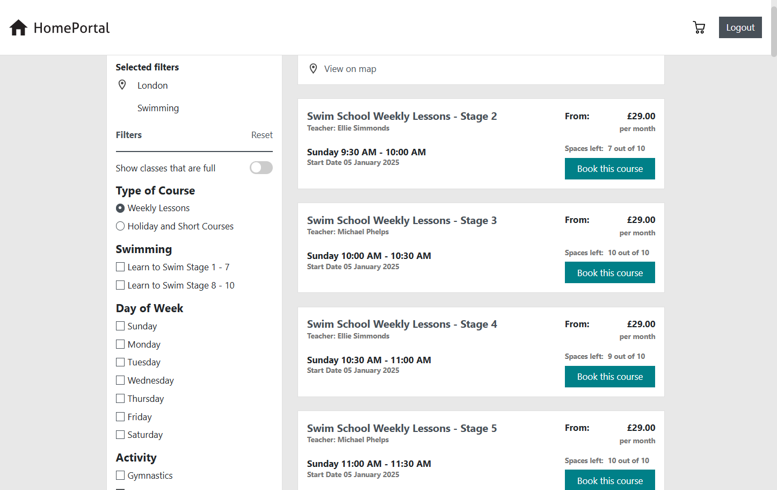Book the Stage 3 swim course
This screenshot has height=490, width=777.
click(x=610, y=273)
